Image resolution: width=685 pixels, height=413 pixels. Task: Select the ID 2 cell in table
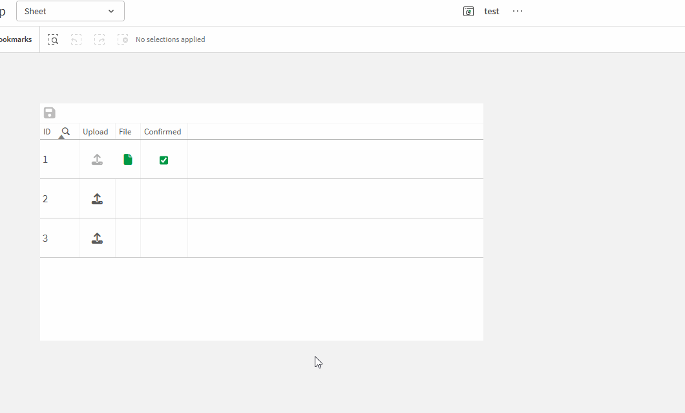pyautogui.click(x=45, y=199)
